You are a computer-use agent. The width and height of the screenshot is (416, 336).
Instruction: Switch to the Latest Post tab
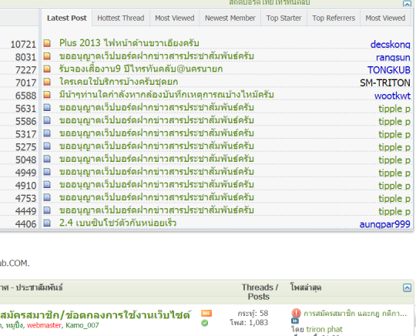(66, 18)
